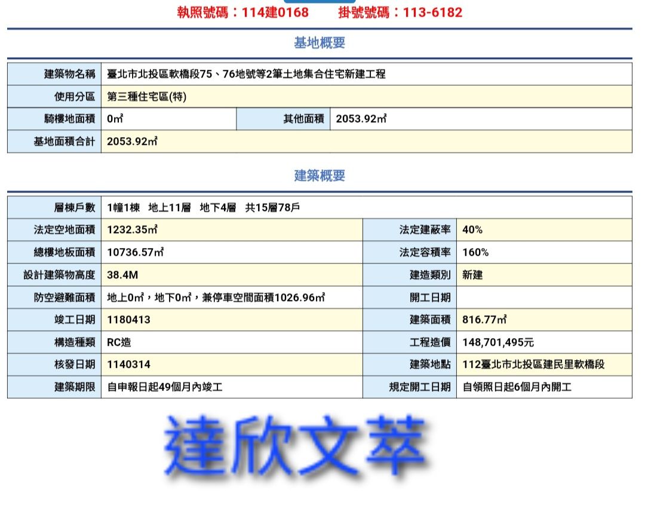645x527 pixels.
Task: Select the RC造 structure type value
Action: click(x=119, y=342)
